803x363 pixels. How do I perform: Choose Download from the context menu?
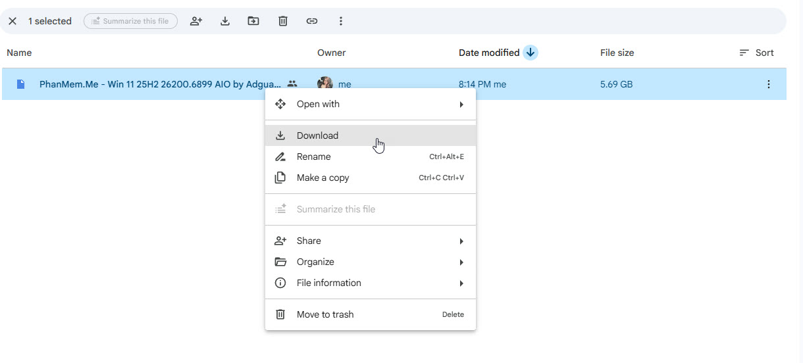click(371, 135)
